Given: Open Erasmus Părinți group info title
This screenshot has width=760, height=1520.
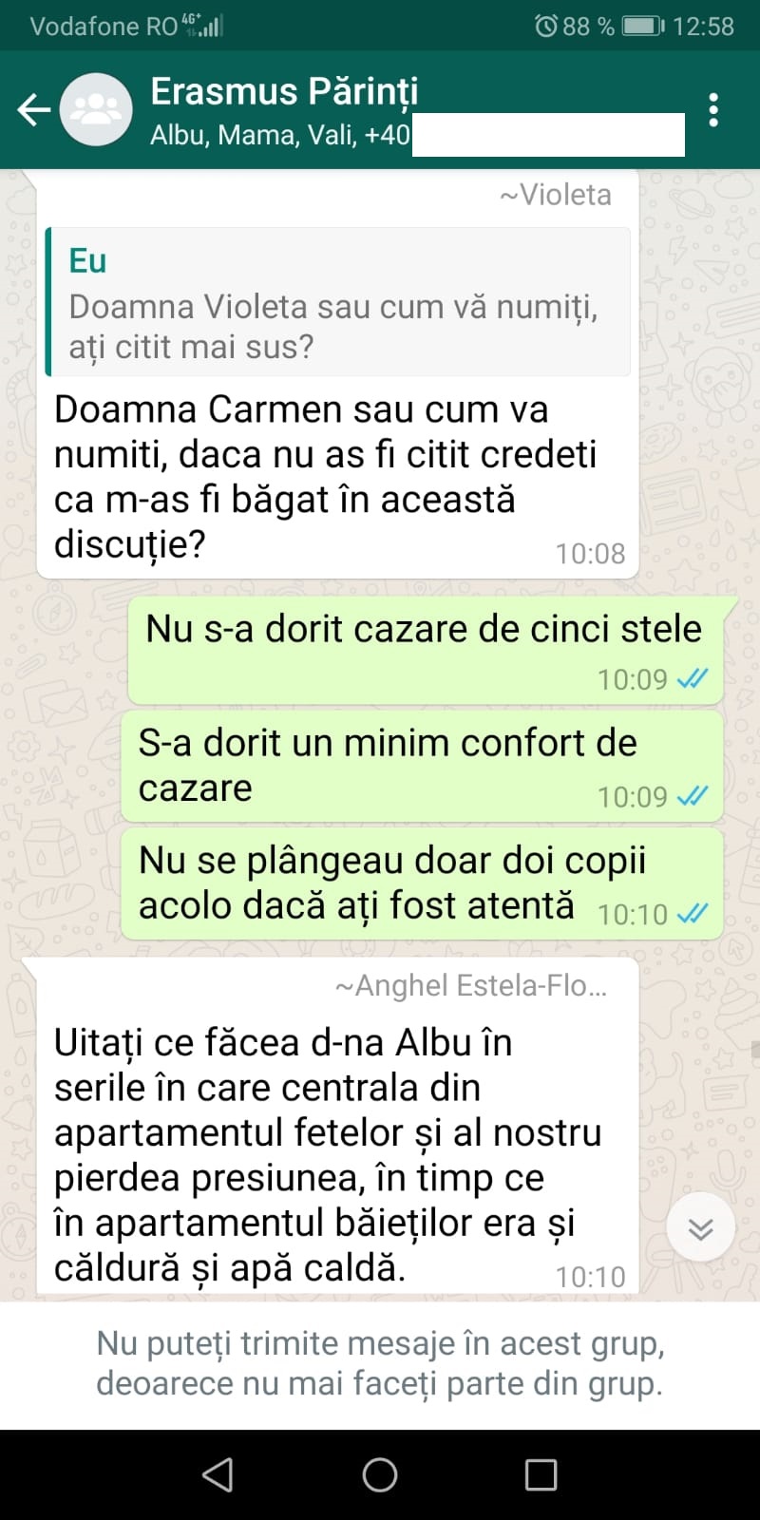Looking at the screenshot, I should click(284, 92).
